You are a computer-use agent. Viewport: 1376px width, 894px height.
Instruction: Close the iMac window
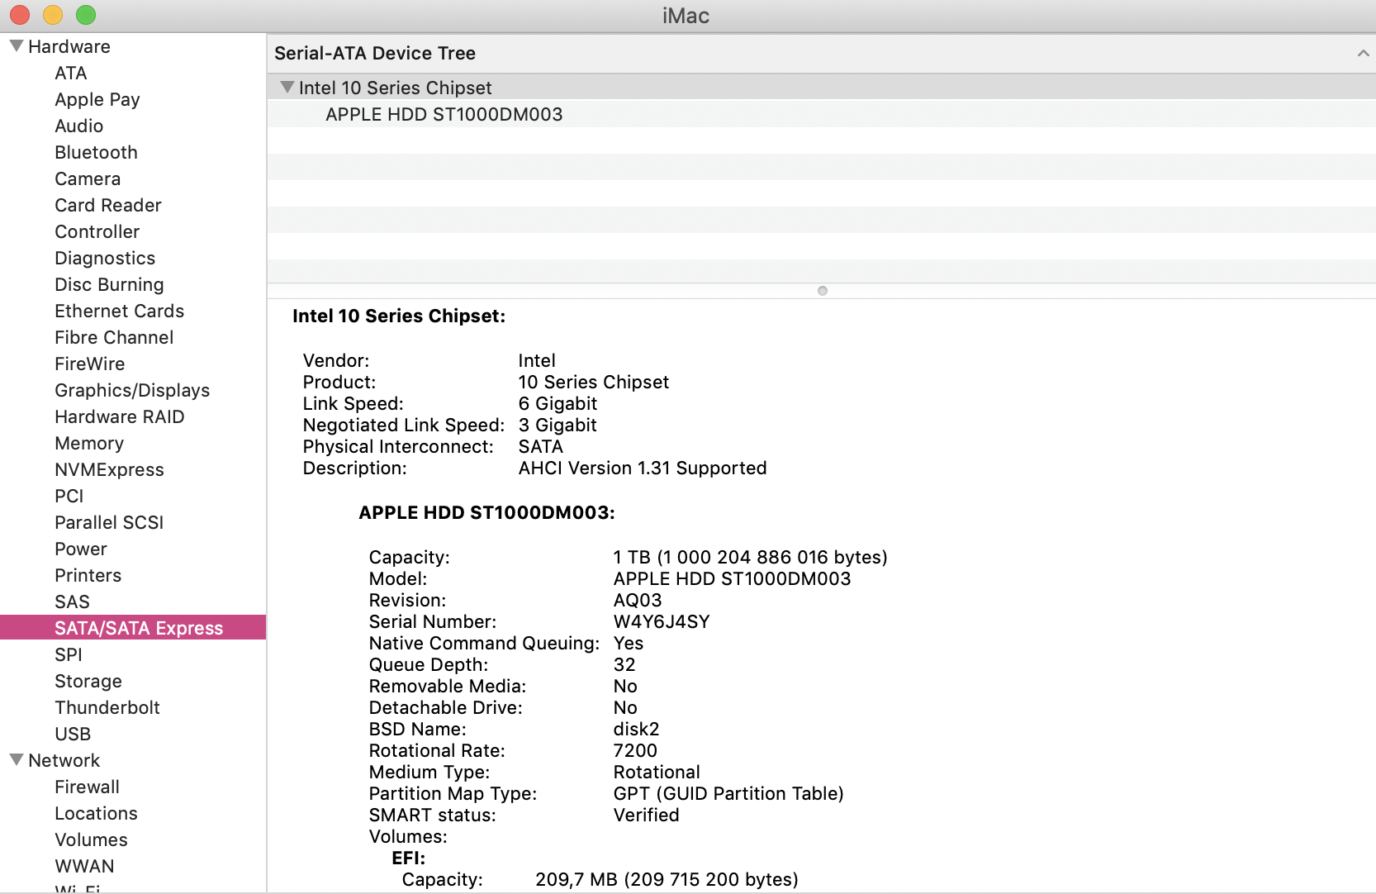(20, 15)
